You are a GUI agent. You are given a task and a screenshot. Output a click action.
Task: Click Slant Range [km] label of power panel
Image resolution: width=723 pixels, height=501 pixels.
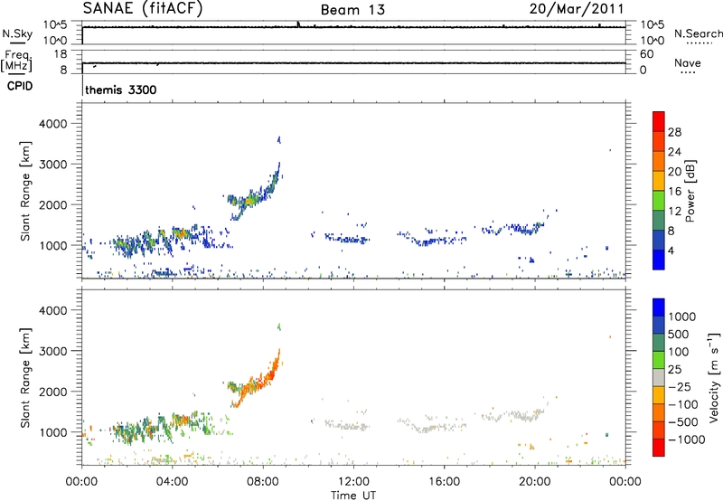[25, 191]
